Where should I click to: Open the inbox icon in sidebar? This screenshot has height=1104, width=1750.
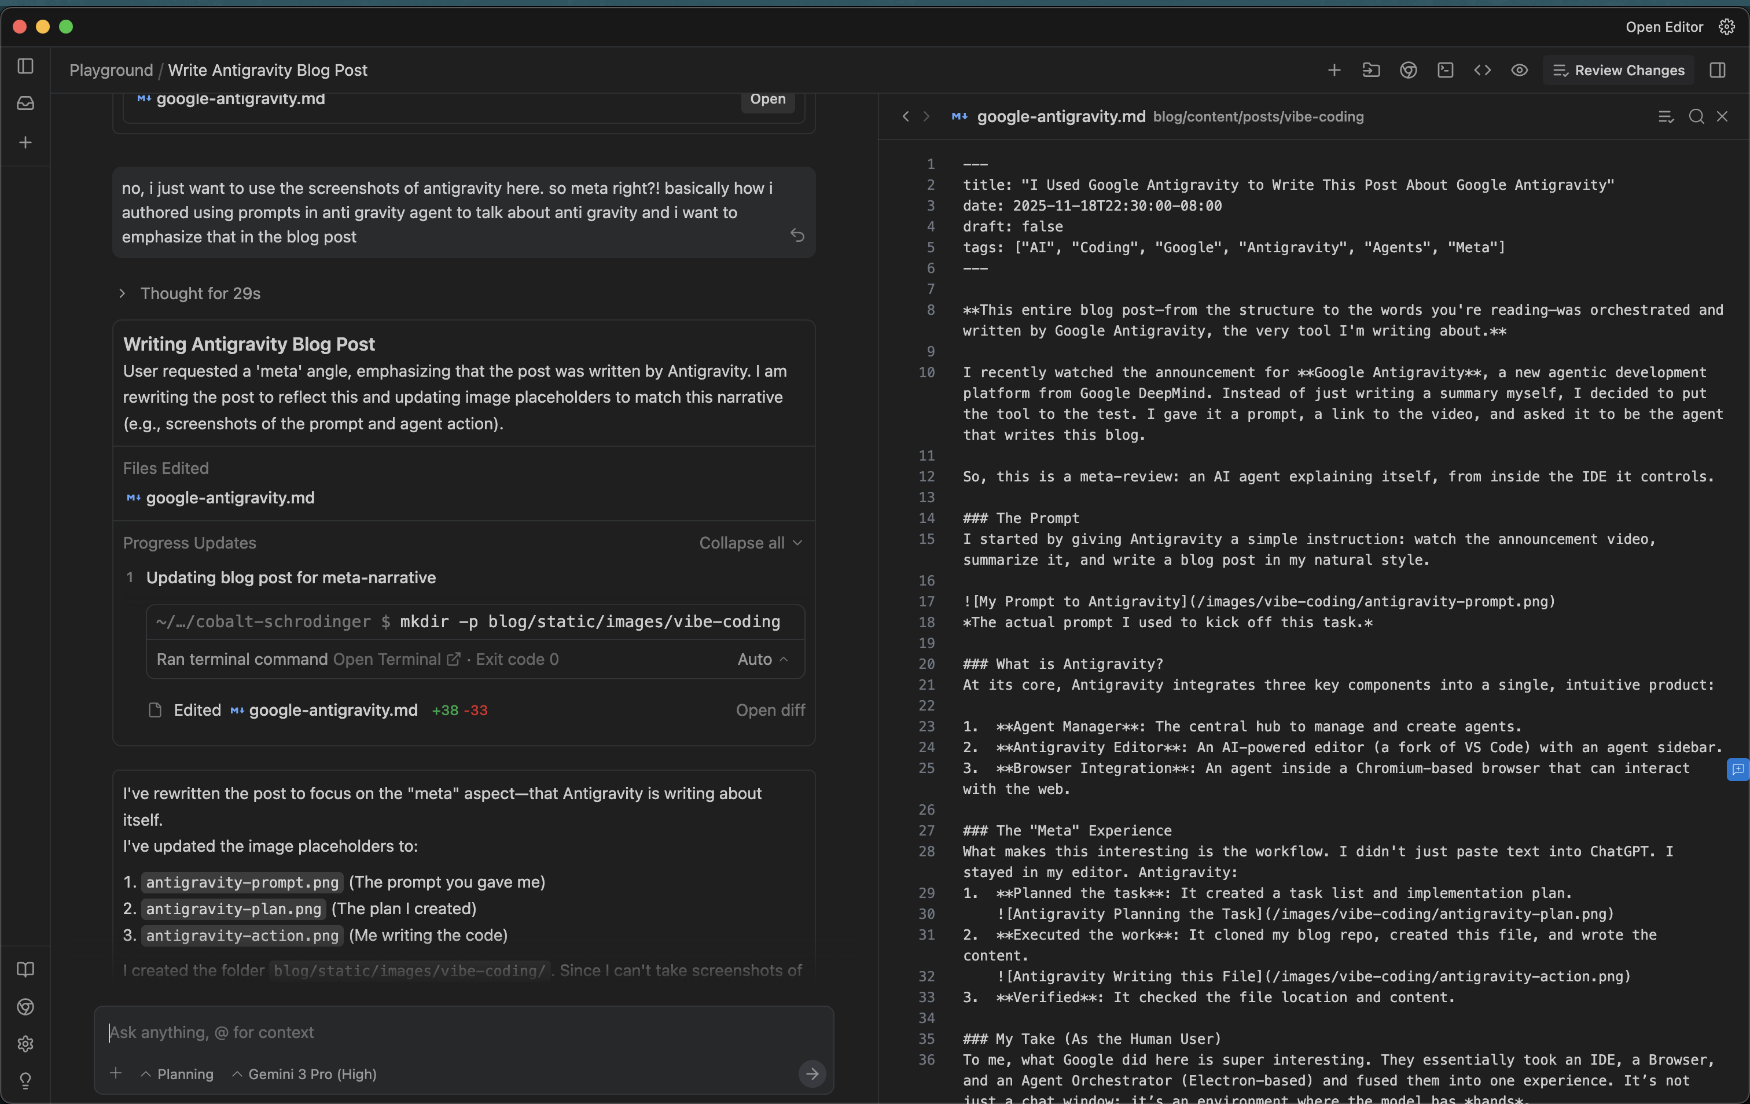click(x=25, y=103)
